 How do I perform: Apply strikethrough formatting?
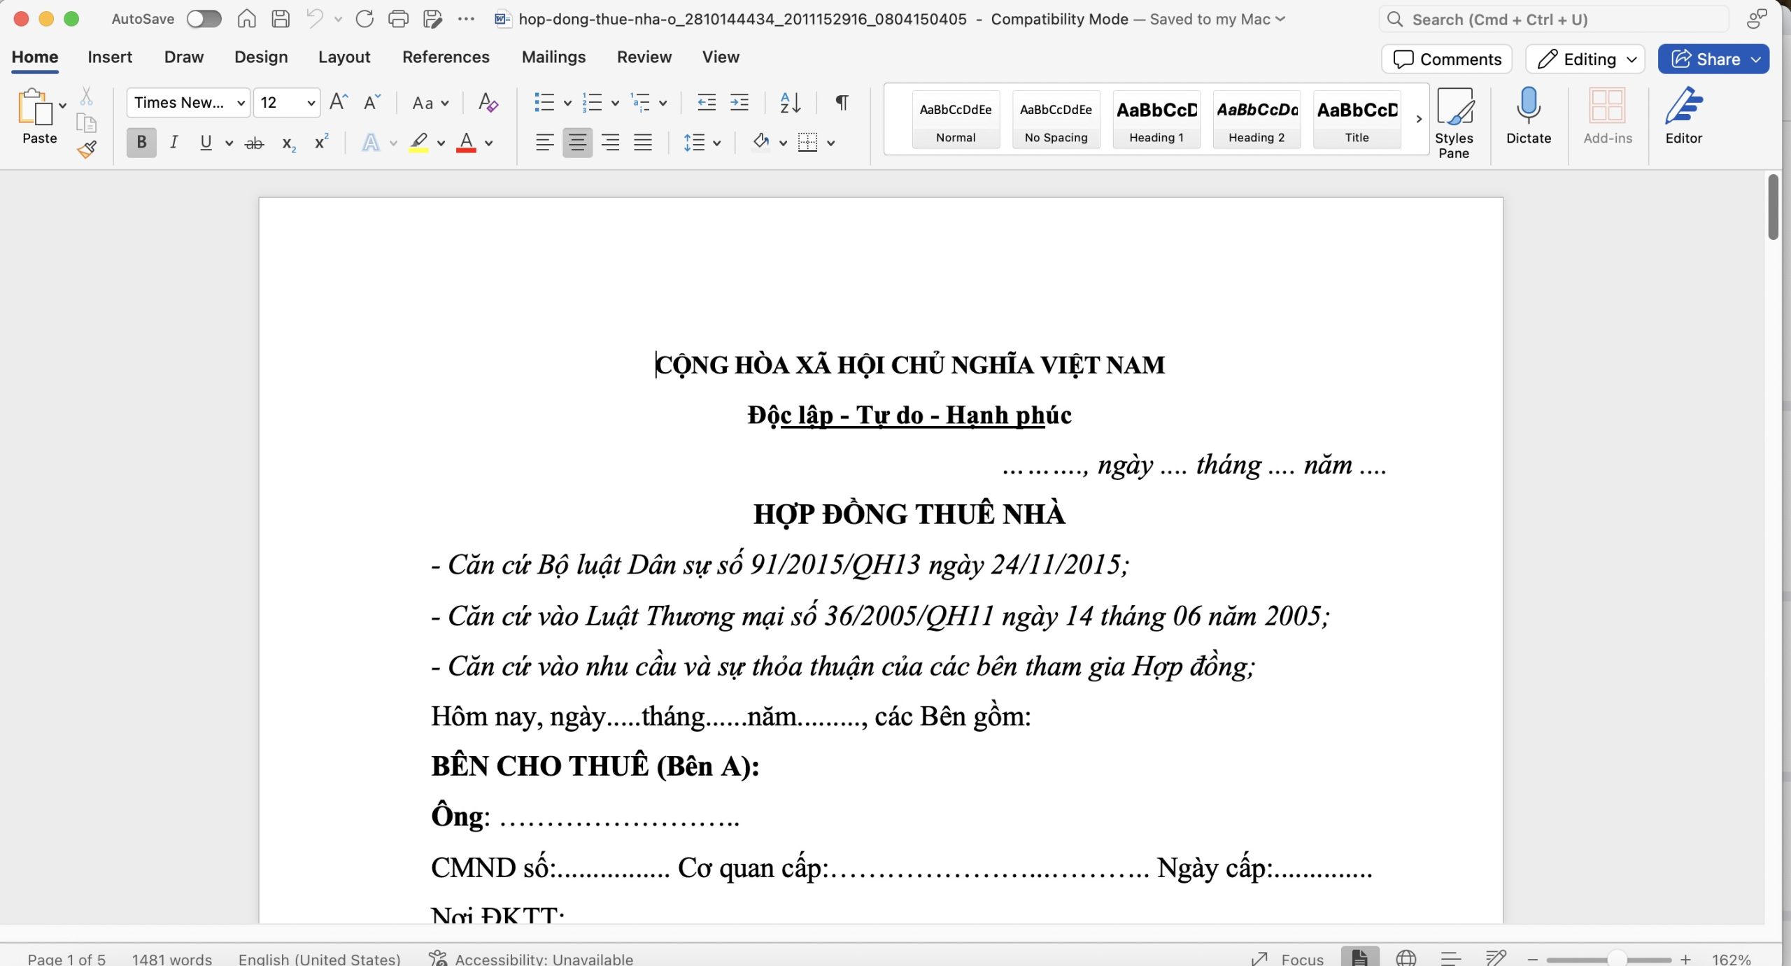(x=254, y=143)
